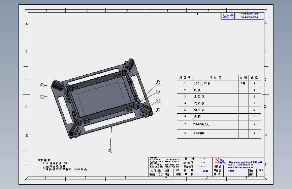Click the screw part name in item row 8
The width and height of the screenshot is (292, 189).
click(x=199, y=134)
